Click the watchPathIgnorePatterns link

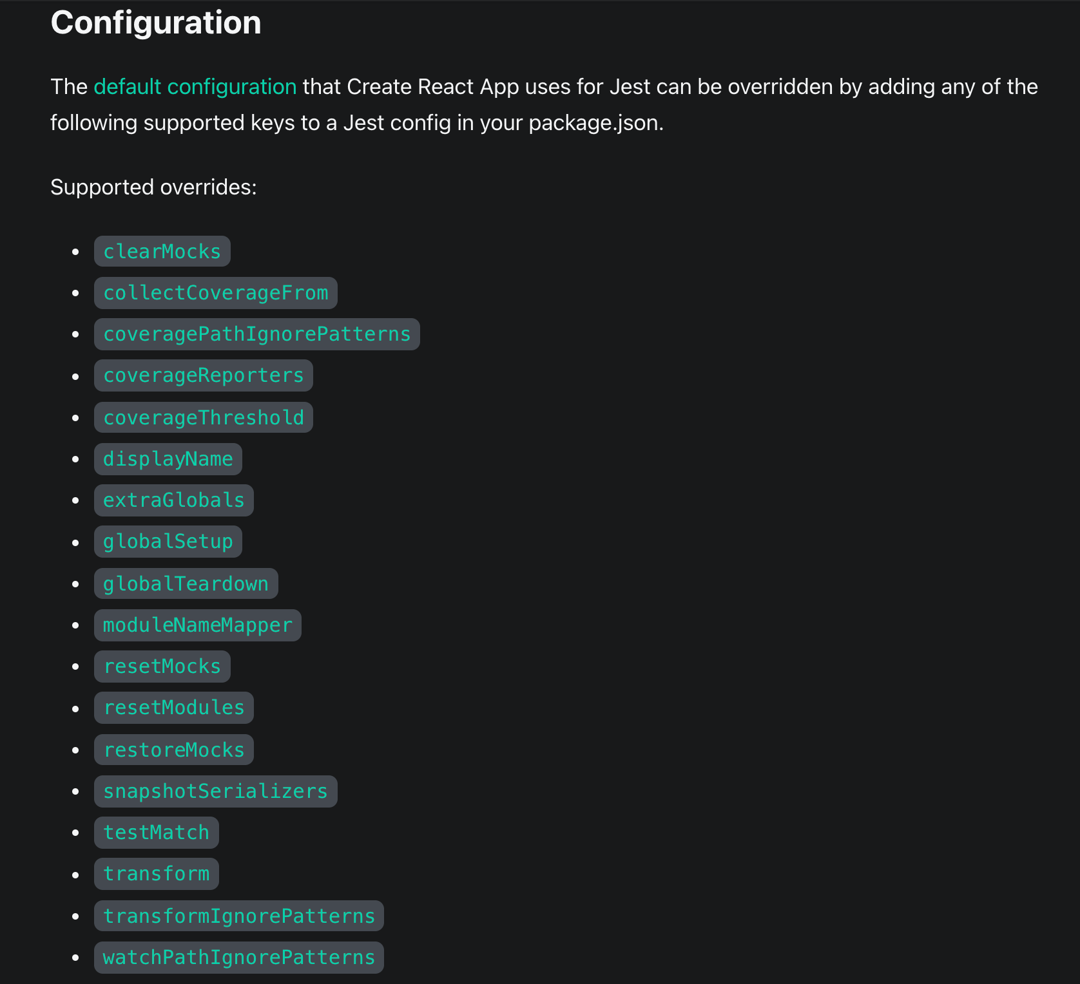tap(239, 958)
